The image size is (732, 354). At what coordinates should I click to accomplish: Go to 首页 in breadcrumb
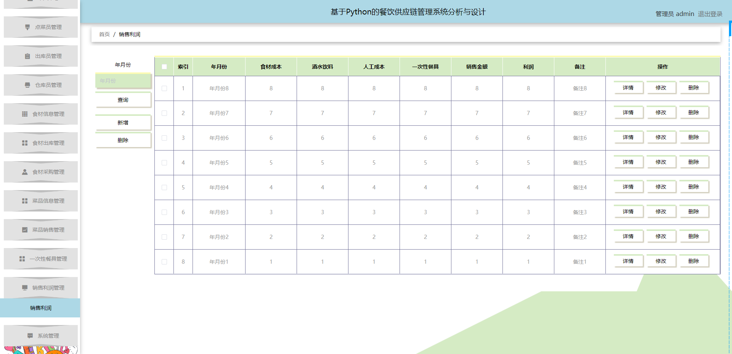point(104,34)
